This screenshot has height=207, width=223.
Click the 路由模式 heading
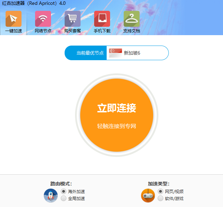(61, 184)
